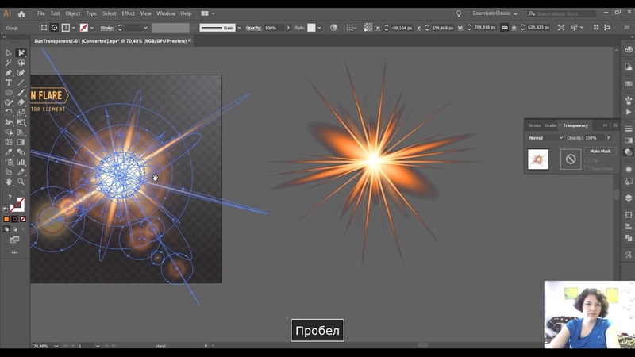The height and width of the screenshot is (357, 635).
Task: Close the SunTransparent2-01 document tab
Action: [190, 40]
